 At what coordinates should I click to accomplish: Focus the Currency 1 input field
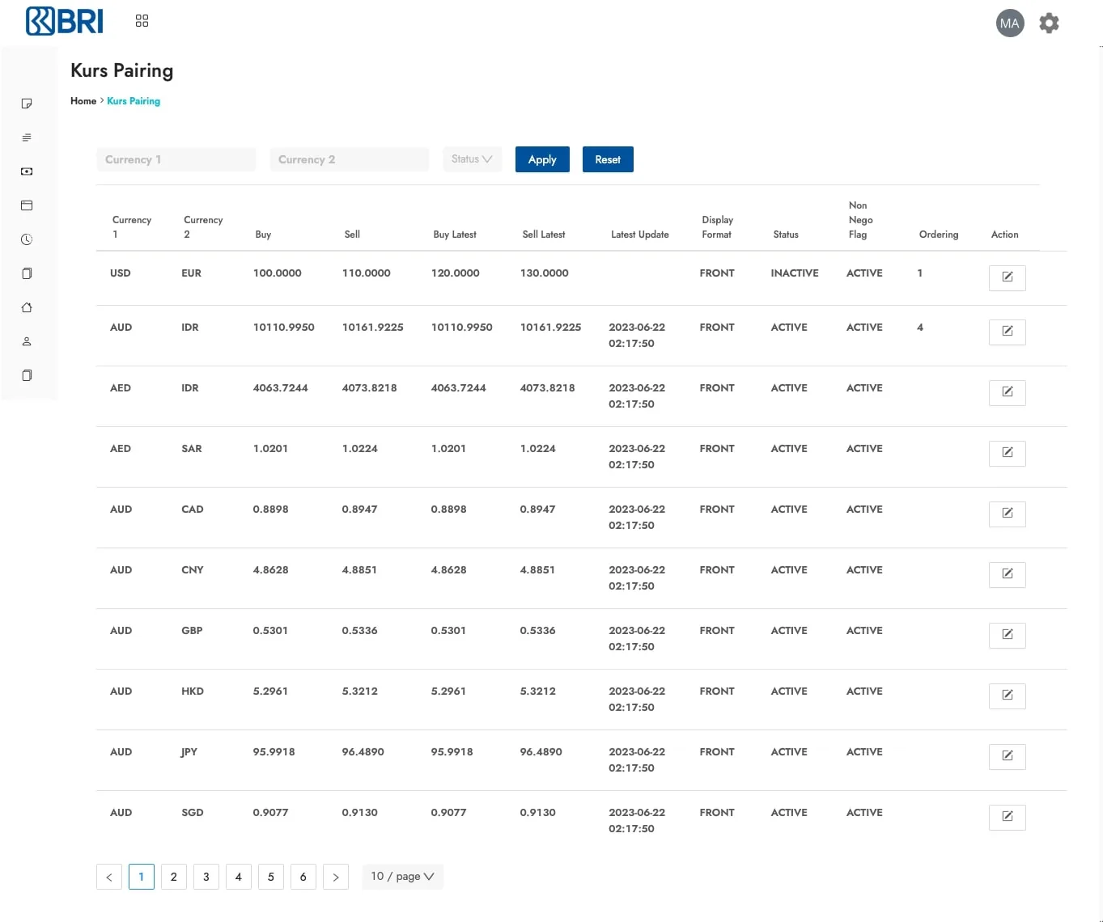tap(176, 159)
